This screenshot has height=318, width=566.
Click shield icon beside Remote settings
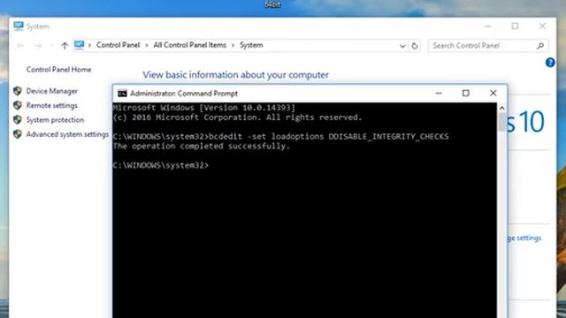[x=18, y=105]
